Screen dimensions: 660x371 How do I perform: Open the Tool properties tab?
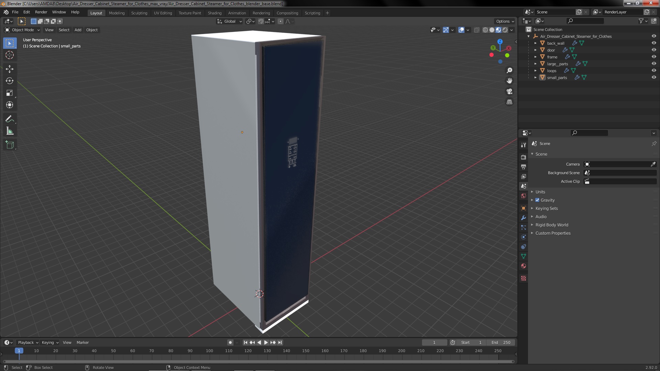coord(524,145)
